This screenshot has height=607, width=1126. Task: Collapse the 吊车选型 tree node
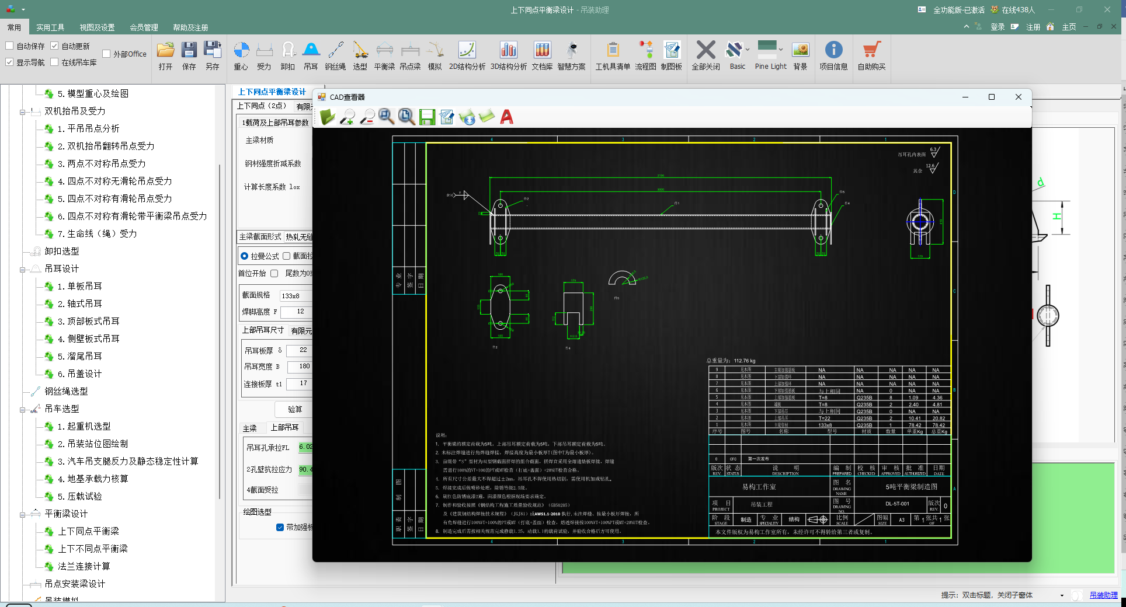point(23,410)
